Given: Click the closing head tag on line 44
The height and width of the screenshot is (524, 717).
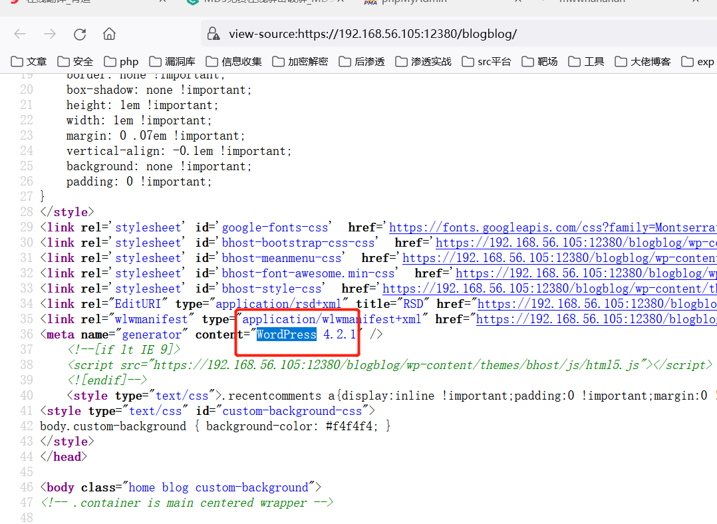Looking at the screenshot, I should pyautogui.click(x=64, y=457).
